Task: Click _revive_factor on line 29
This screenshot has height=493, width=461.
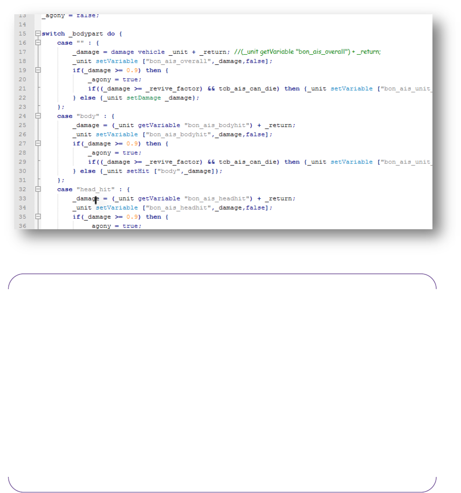Action: click(172, 162)
